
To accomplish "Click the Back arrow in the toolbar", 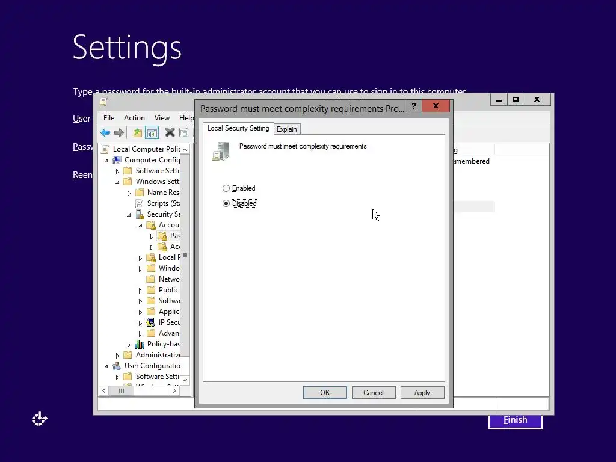I will 105,133.
